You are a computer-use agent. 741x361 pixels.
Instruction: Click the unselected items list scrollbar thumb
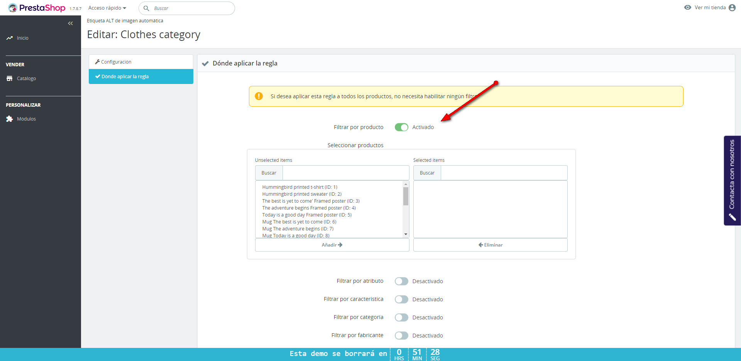(406, 196)
